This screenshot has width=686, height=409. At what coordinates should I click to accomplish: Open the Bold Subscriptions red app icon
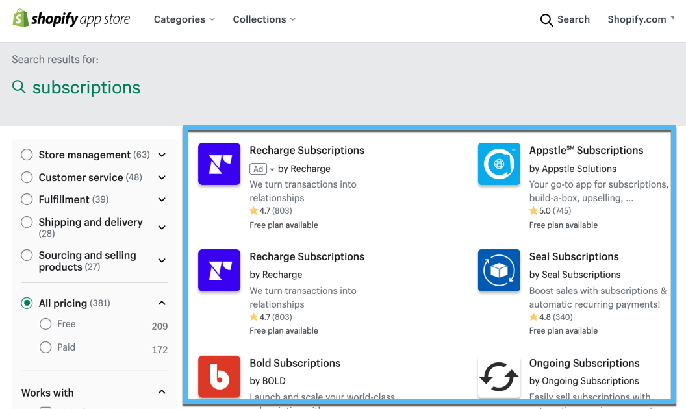(219, 377)
